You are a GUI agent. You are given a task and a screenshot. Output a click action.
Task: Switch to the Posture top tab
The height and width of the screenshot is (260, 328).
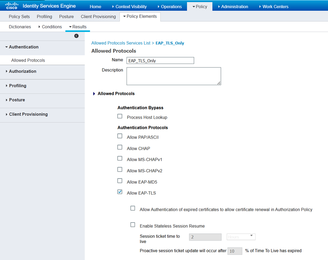(66, 17)
